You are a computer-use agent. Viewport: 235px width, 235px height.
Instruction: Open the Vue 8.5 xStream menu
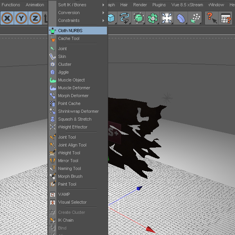tap(187, 5)
